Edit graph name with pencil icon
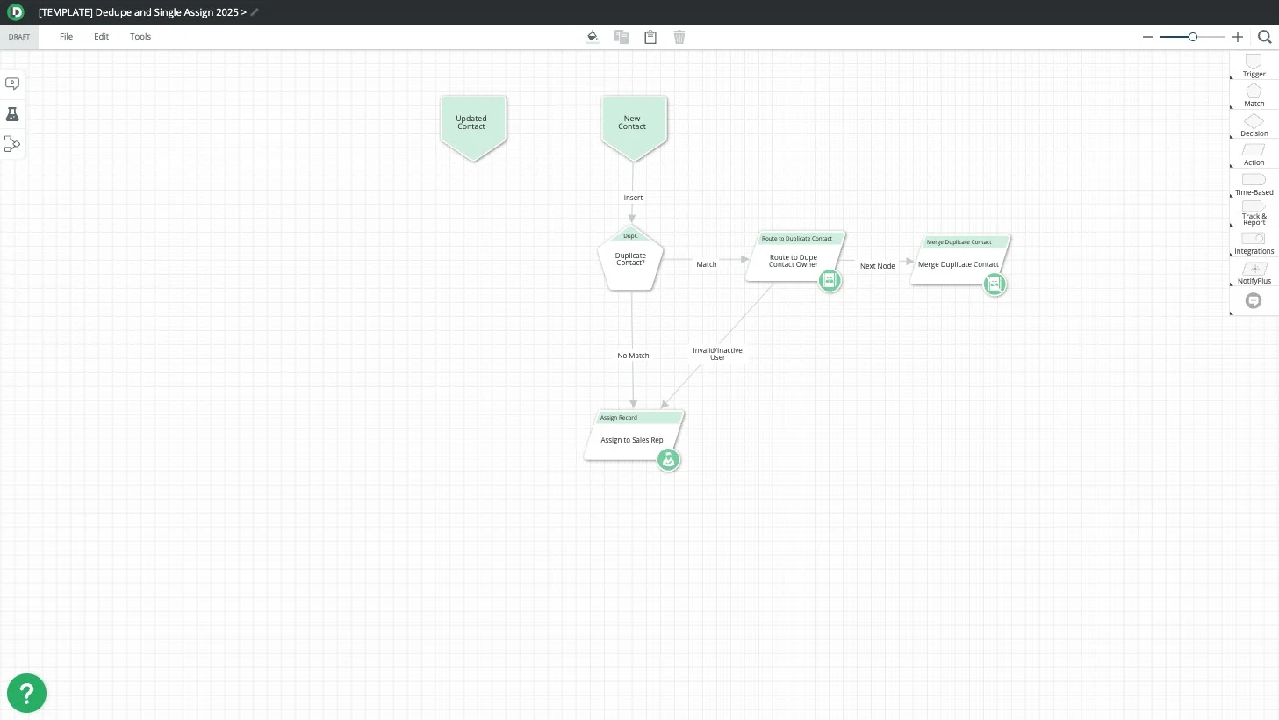This screenshot has height=720, width=1279. (255, 12)
